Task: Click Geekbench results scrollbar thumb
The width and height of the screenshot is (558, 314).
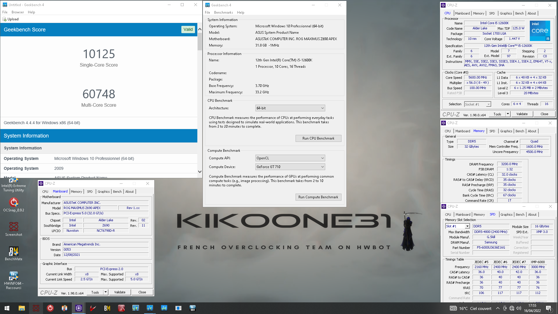Action: [x=200, y=42]
